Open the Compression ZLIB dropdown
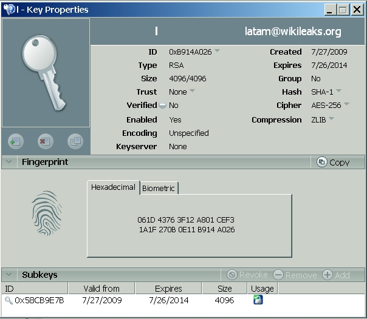The width and height of the screenshot is (367, 319). [331, 118]
